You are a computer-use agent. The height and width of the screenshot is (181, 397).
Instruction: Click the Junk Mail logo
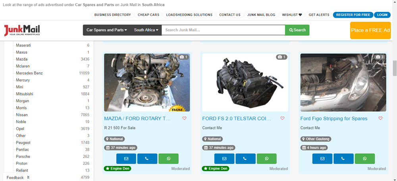22,30
